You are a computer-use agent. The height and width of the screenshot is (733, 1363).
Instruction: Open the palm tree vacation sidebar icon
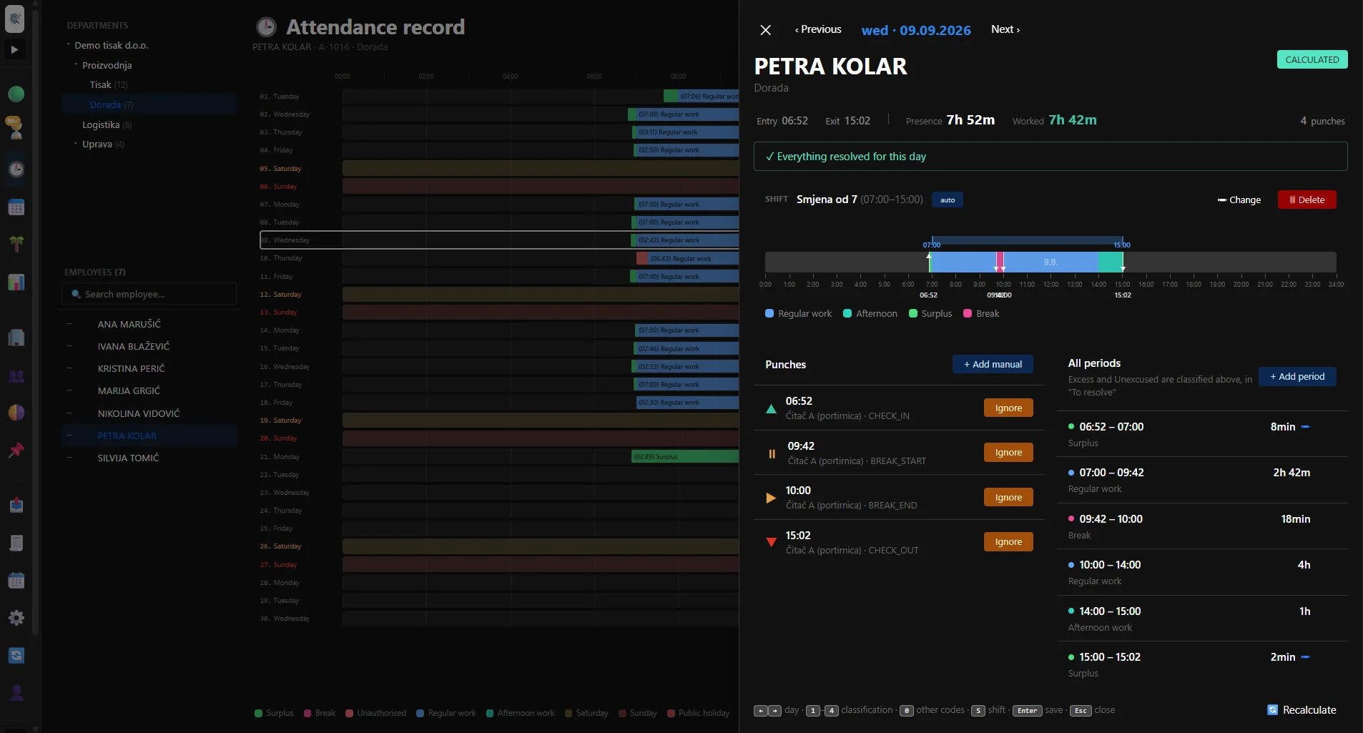coord(16,244)
